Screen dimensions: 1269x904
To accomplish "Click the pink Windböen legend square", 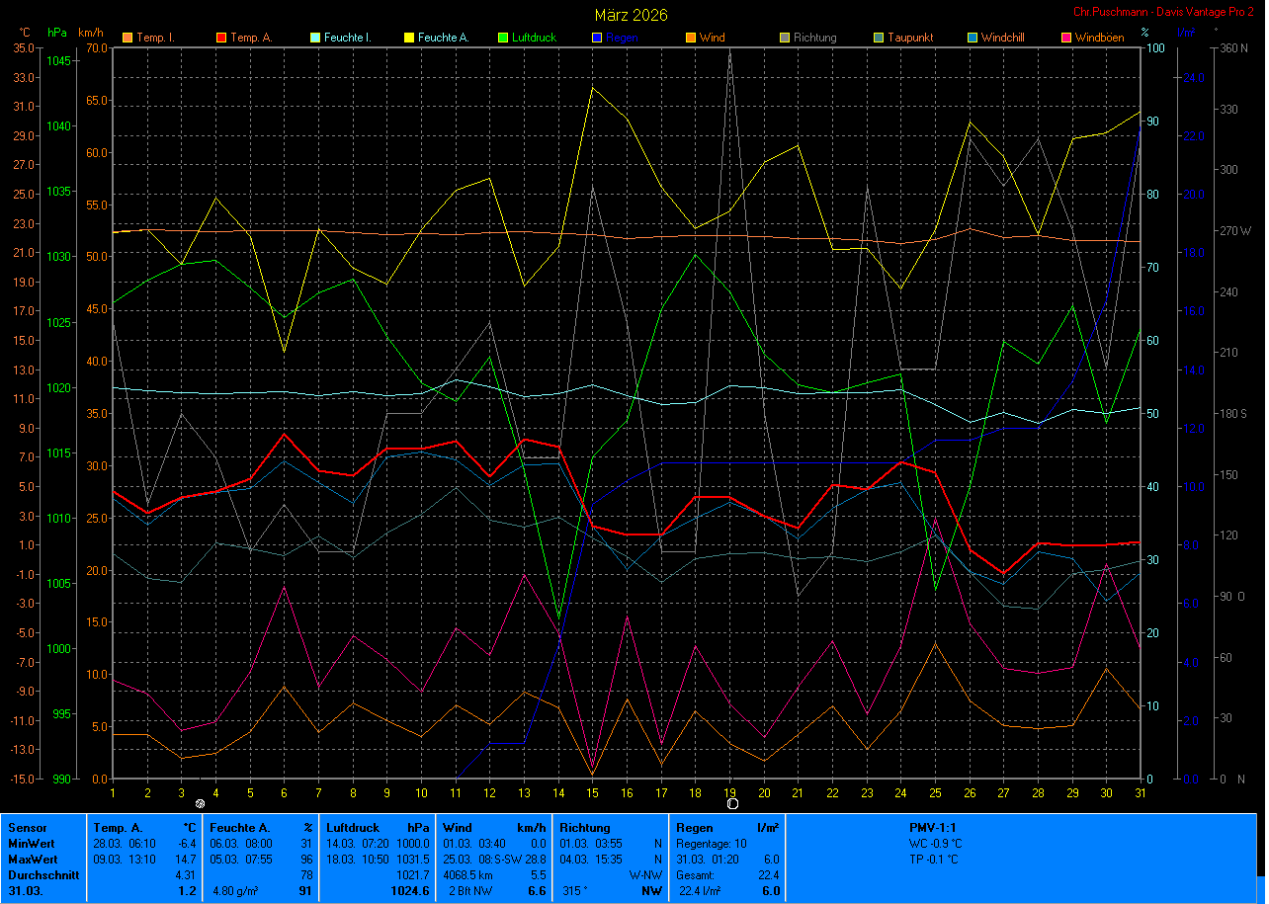I will click(x=1065, y=39).
